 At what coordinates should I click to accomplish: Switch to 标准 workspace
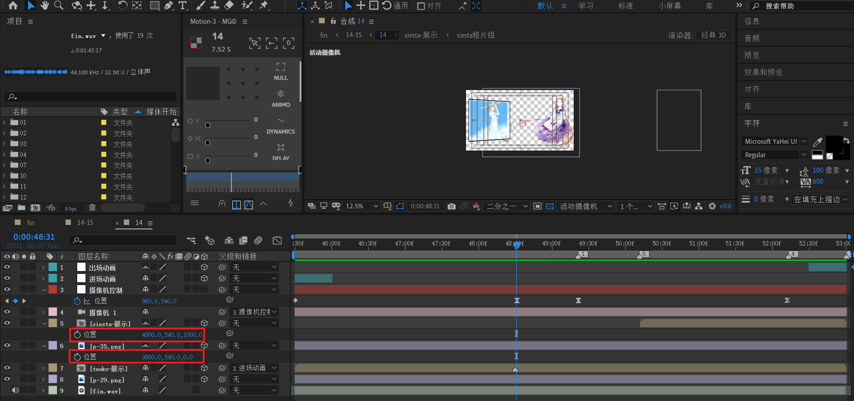[x=625, y=6]
